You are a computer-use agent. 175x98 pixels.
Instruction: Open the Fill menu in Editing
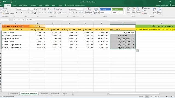tap(144, 11)
